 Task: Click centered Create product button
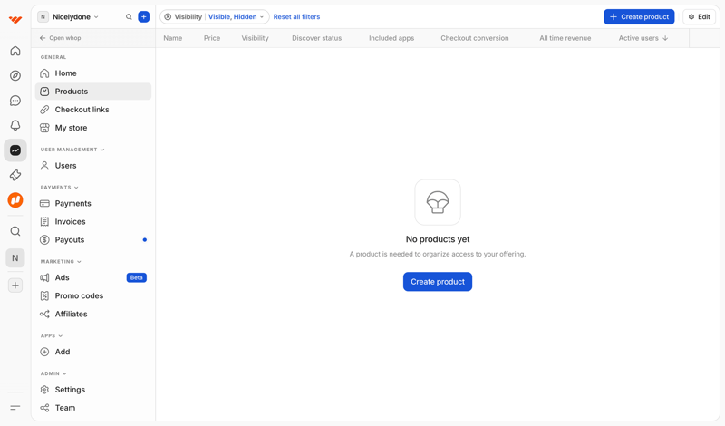[x=438, y=282]
